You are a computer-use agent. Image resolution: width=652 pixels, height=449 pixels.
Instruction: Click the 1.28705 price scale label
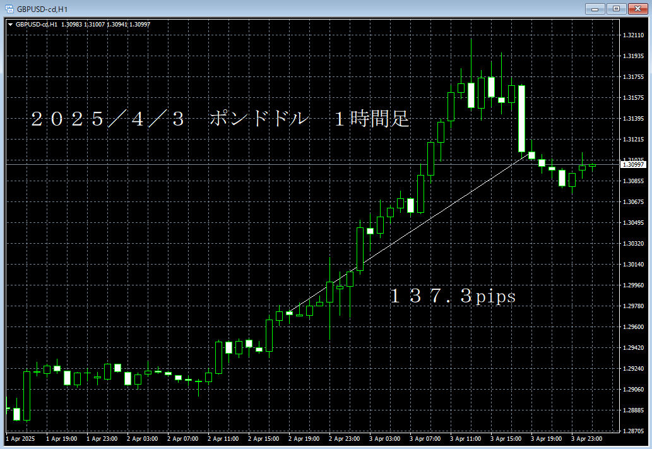point(633,431)
